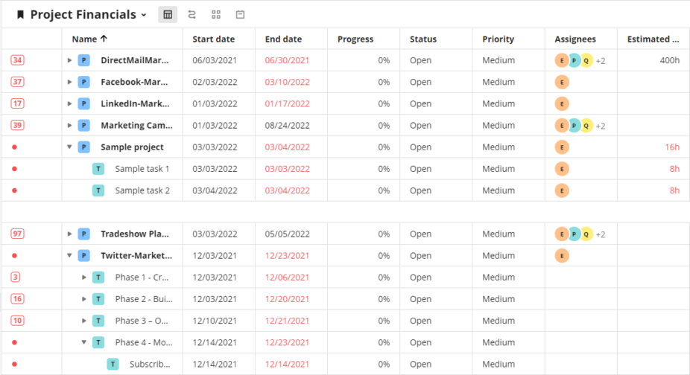Open the calendar view icon
Screen dimensions: 690x375
[x=240, y=14]
